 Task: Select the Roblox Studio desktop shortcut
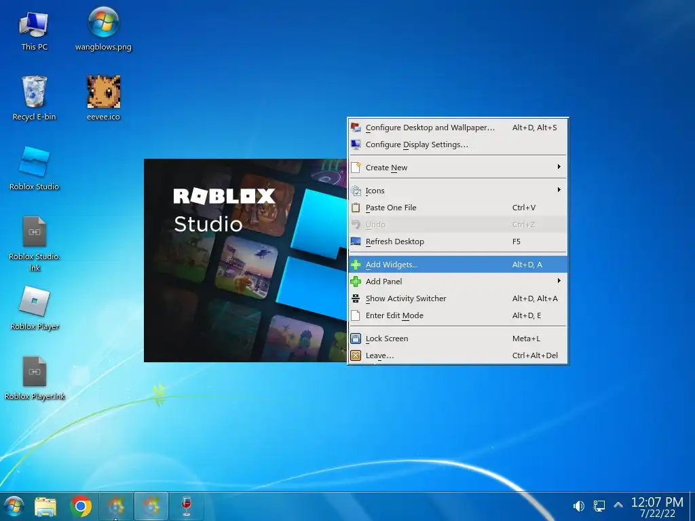[34, 168]
